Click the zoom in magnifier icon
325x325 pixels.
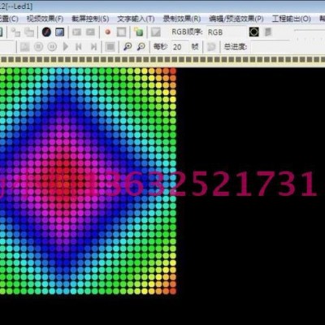pyautogui.click(x=128, y=46)
